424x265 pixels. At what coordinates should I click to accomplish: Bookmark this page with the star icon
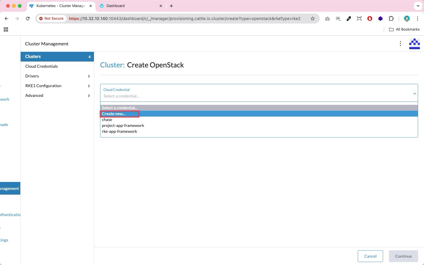[x=313, y=19]
